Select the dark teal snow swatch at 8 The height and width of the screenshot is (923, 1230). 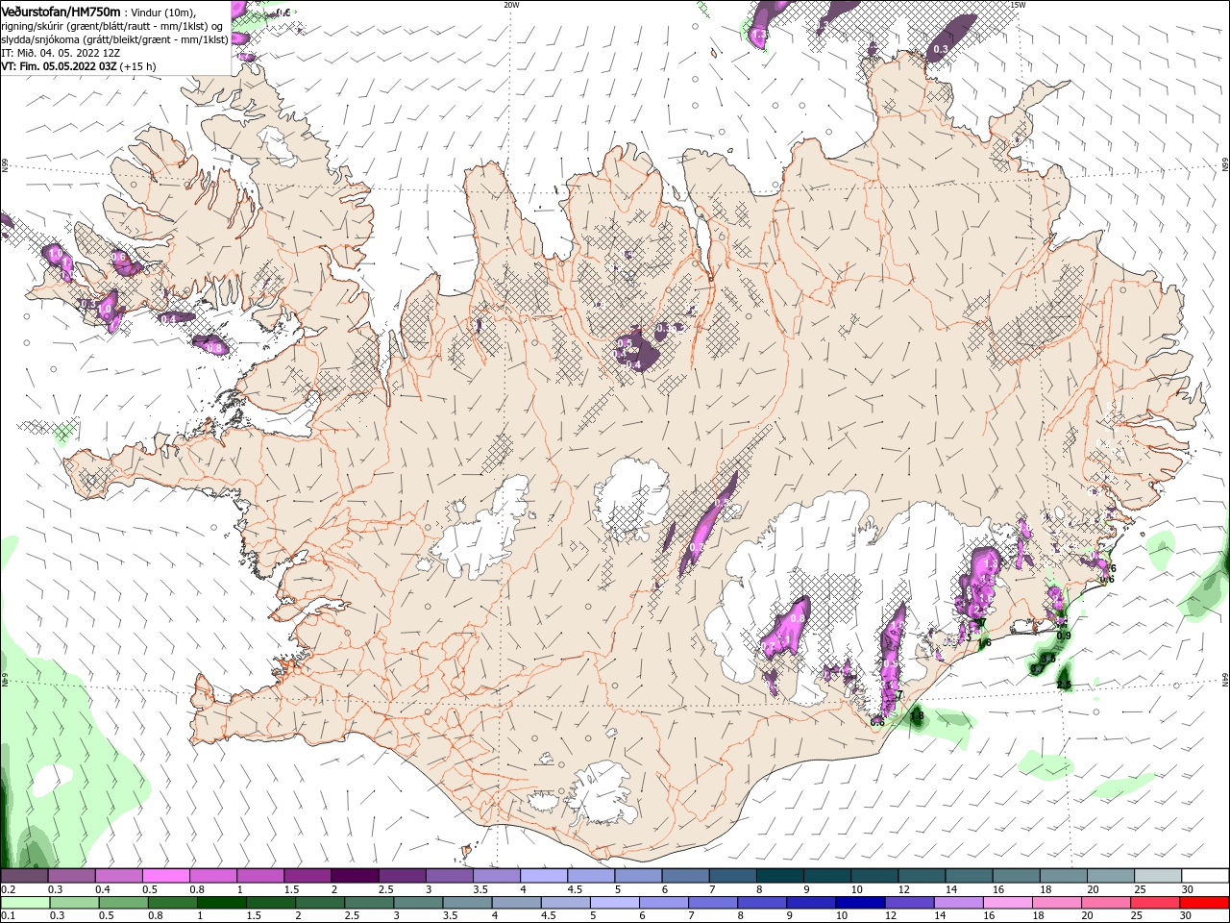(x=780, y=876)
